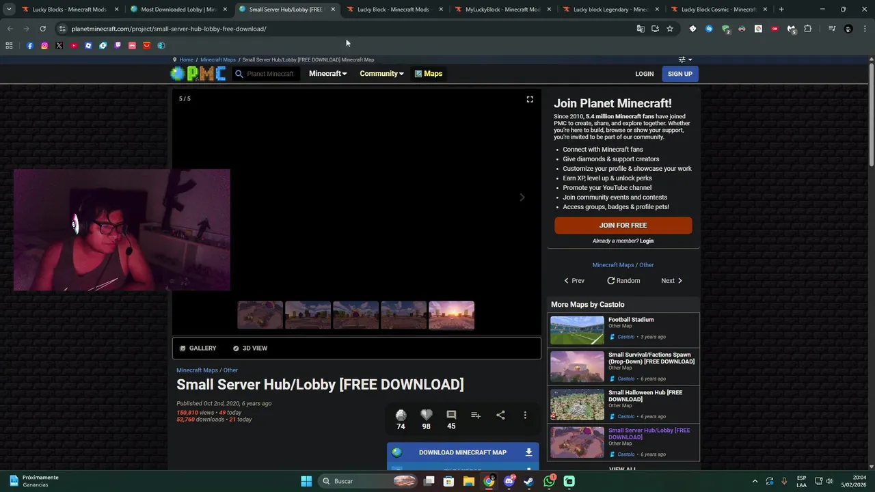Viewport: 875px width, 492px height.
Task: Click the Google Translate icon in address bar
Action: 641,29
